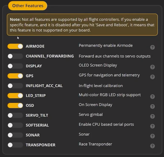Open the SERVO_TILT help question mark
Screen dimensions: 164x157
click(152, 116)
